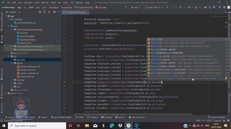Click the Windows Start button

click(x=4, y=126)
